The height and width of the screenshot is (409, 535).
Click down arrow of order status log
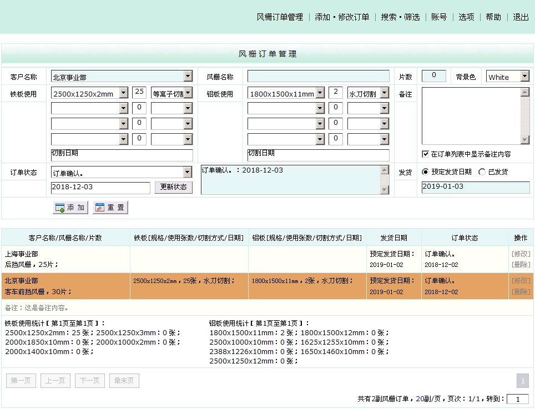[x=385, y=190]
